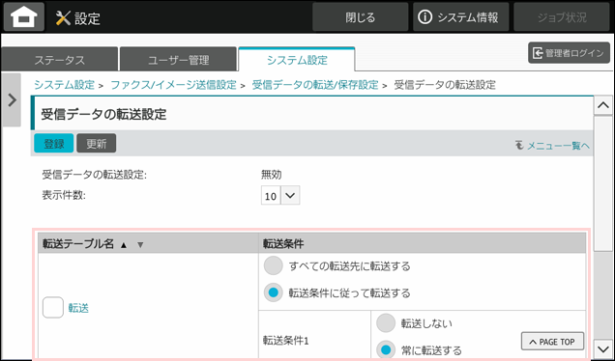Follow ファクス/イメージ送信設定 breadcrumb link
Viewport: 615px width, 361px height.
[174, 85]
